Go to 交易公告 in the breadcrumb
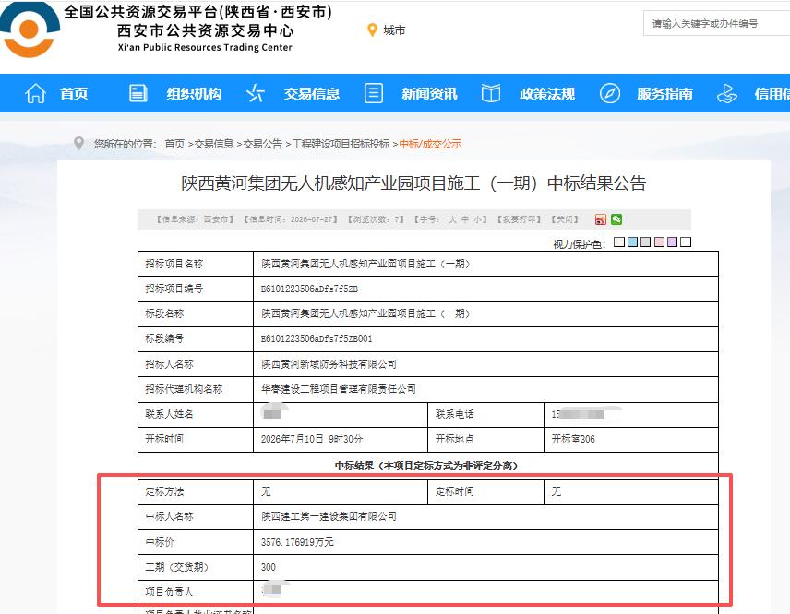Viewport: 790px width, 614px height. click(x=262, y=144)
